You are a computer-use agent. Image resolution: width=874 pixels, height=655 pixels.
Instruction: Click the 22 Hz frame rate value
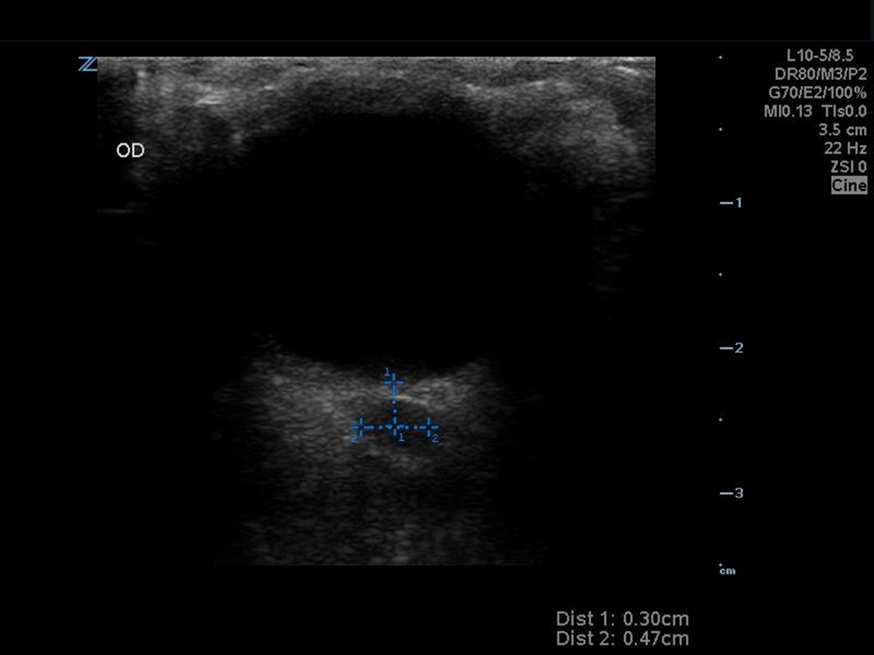(x=845, y=148)
